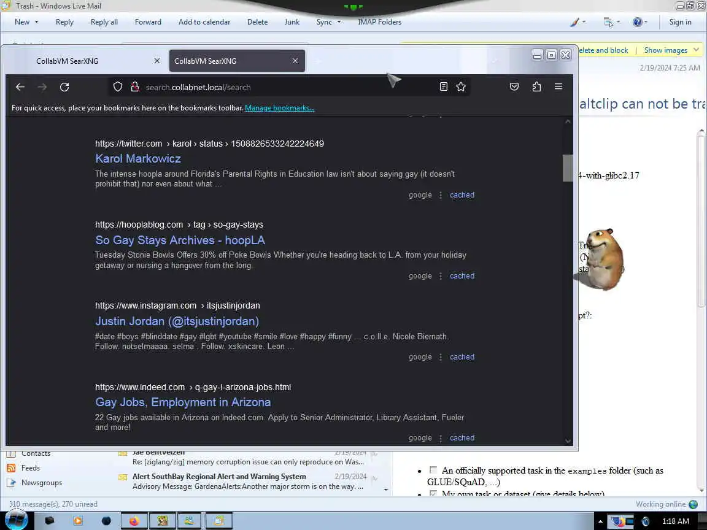Open the Firefox hamburger menu
Viewport: 707px width, 530px height.
pos(558,86)
